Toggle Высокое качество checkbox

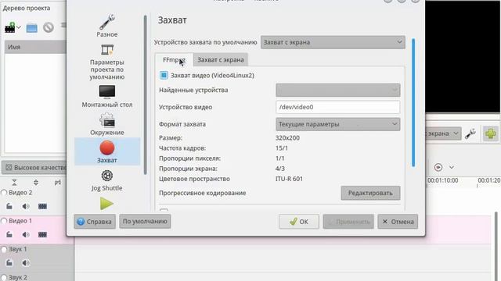coord(9,168)
